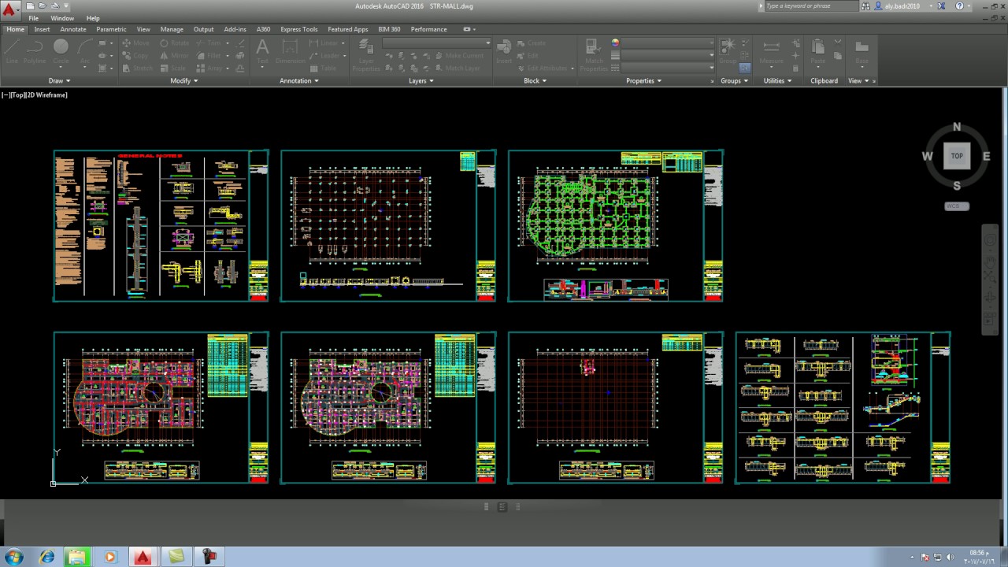The width and height of the screenshot is (1008, 567).
Task: Select the Line tool
Action: coord(12,52)
